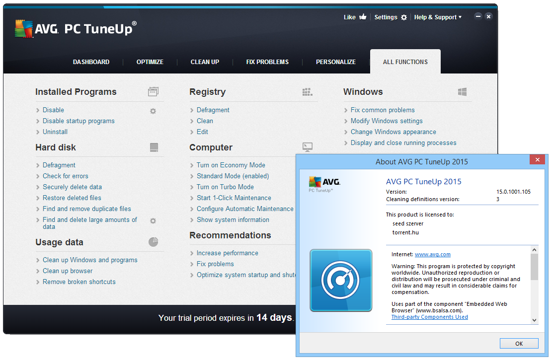Go to the Personalize tab
The image size is (552, 362).
[x=336, y=62]
